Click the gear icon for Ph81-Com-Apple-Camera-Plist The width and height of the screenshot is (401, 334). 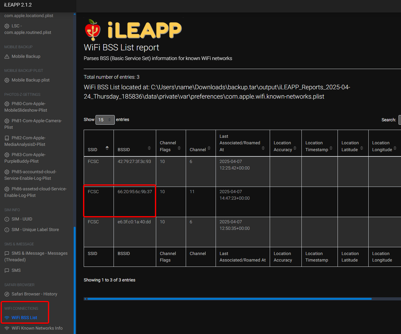pyautogui.click(x=7, y=121)
